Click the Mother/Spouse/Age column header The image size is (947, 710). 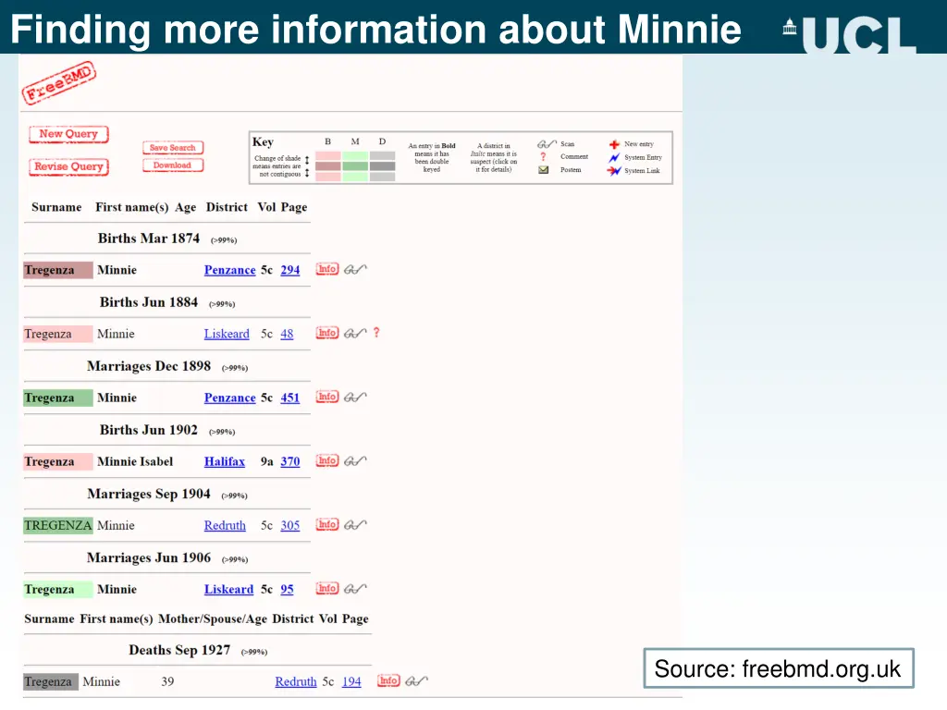[213, 618]
